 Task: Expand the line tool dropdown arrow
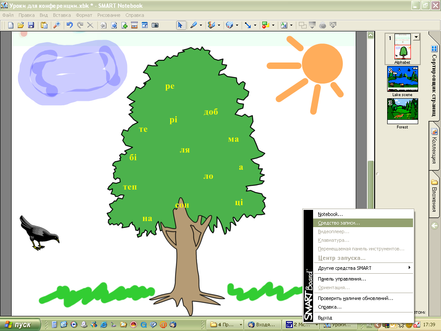(x=255, y=25)
